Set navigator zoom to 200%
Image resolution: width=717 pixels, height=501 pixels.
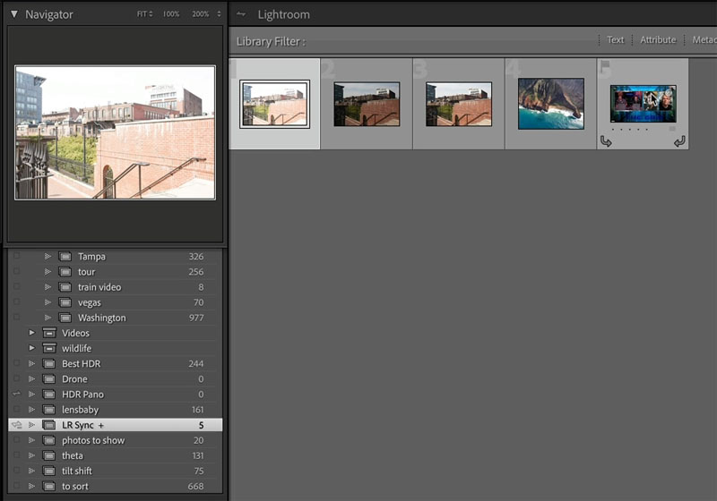[x=200, y=14]
